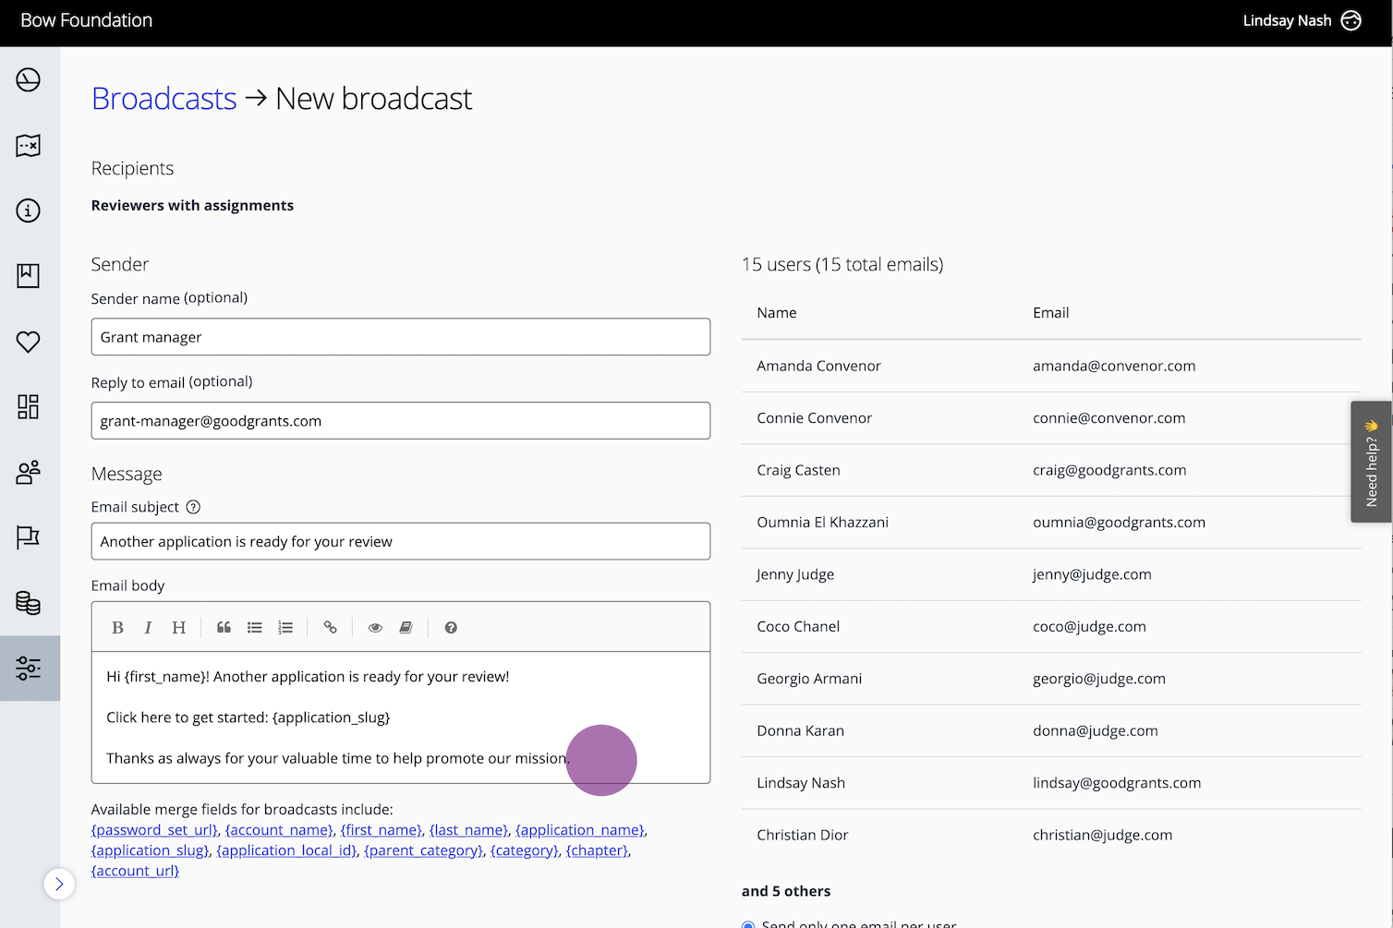
Task: Navigate back using the Broadcasts breadcrumb link
Action: pos(164,98)
